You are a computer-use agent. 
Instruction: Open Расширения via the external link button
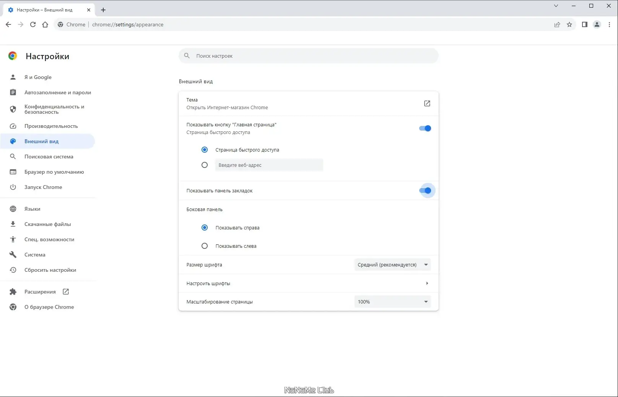[65, 291]
